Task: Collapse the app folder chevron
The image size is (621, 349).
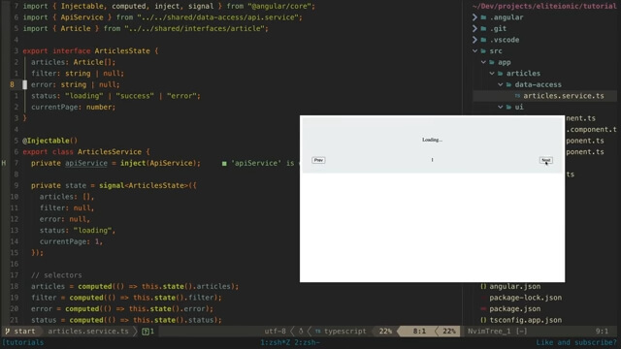Action: pos(483,62)
